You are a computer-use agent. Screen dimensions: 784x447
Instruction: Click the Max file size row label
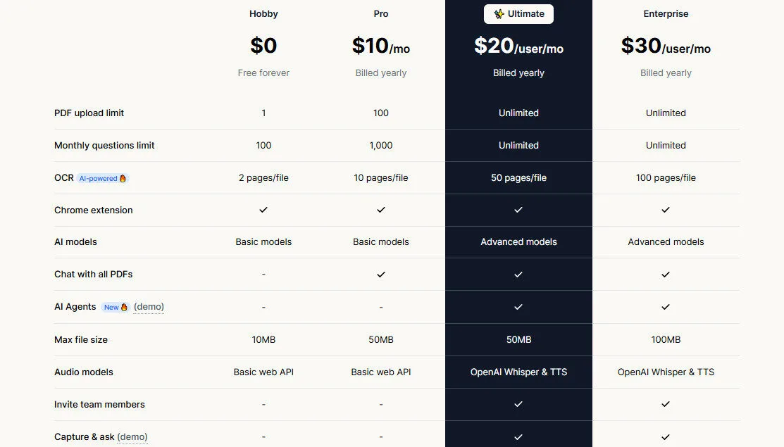click(80, 339)
